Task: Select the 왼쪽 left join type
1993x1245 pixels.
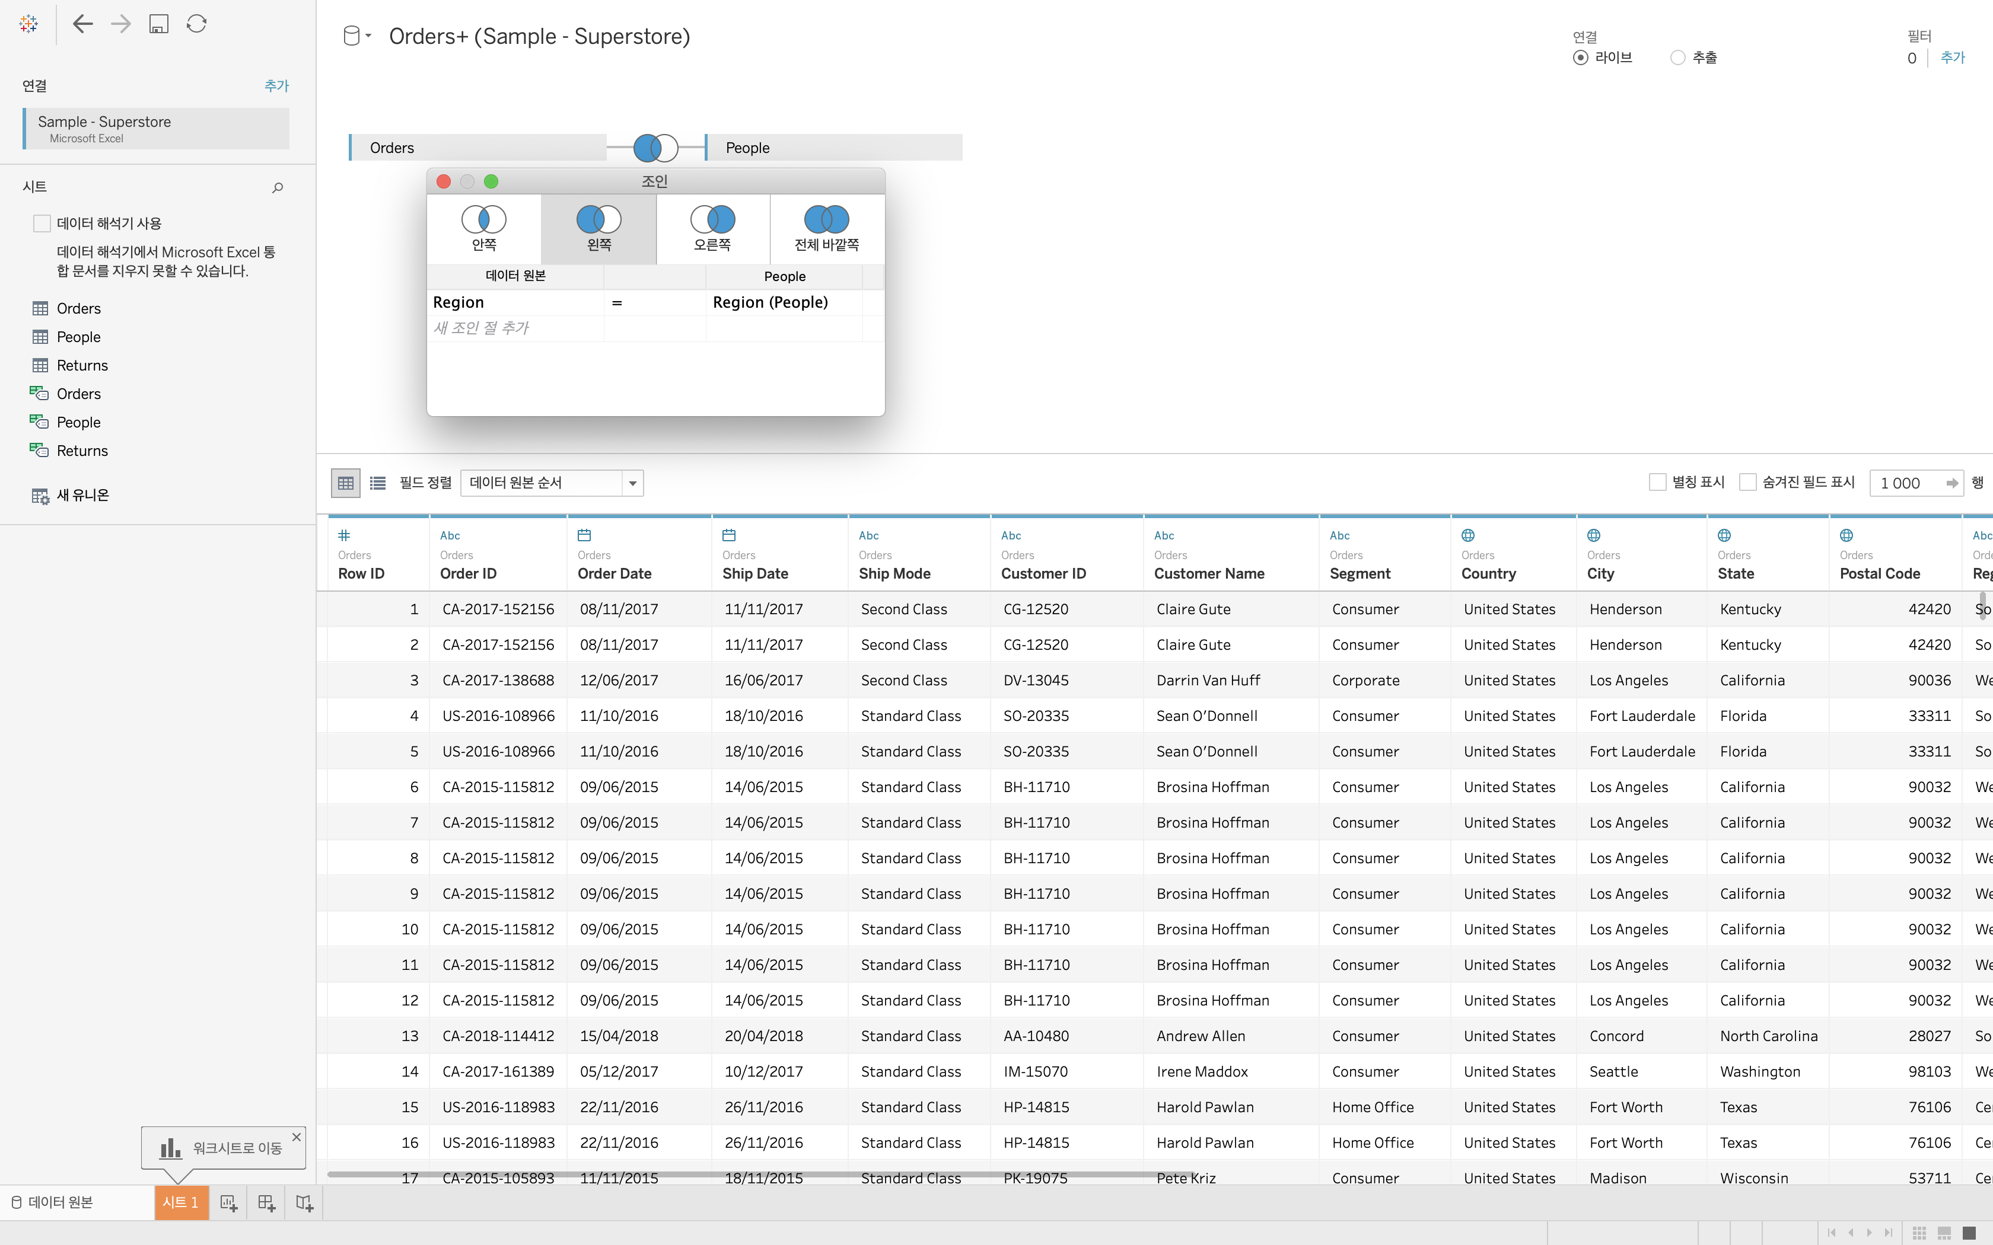Action: [x=598, y=229]
